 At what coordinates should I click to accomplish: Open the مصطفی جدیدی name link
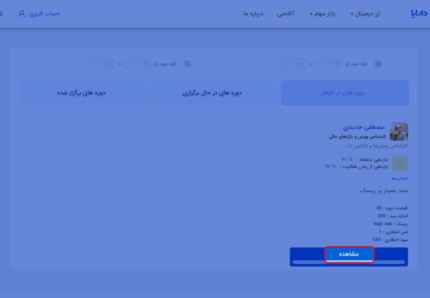click(x=364, y=127)
